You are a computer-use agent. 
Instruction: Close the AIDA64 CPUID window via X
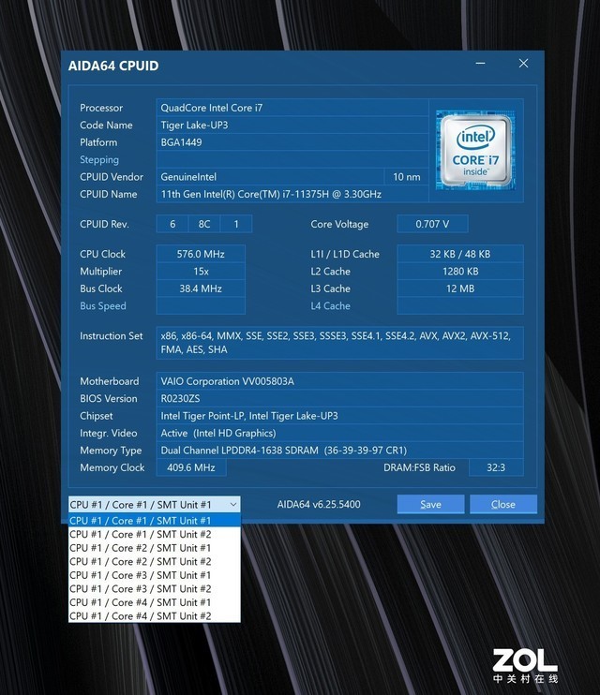tap(523, 64)
